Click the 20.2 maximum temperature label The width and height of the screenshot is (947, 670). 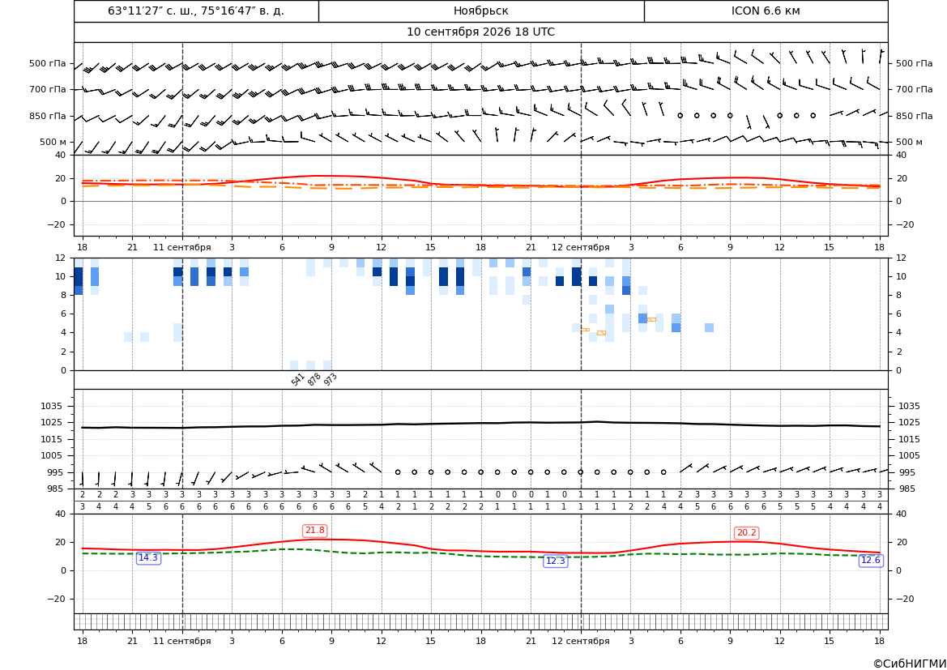point(746,533)
